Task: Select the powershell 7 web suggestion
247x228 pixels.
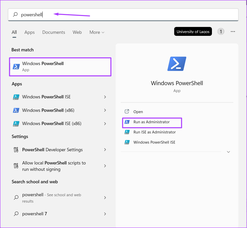Action: pyautogui.click(x=60, y=214)
